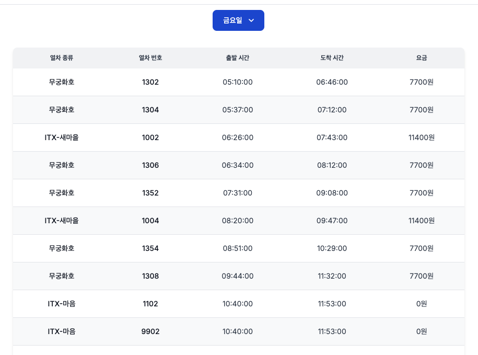Click 0원 fare for train 1102
The image size is (478, 355).
tap(422, 304)
